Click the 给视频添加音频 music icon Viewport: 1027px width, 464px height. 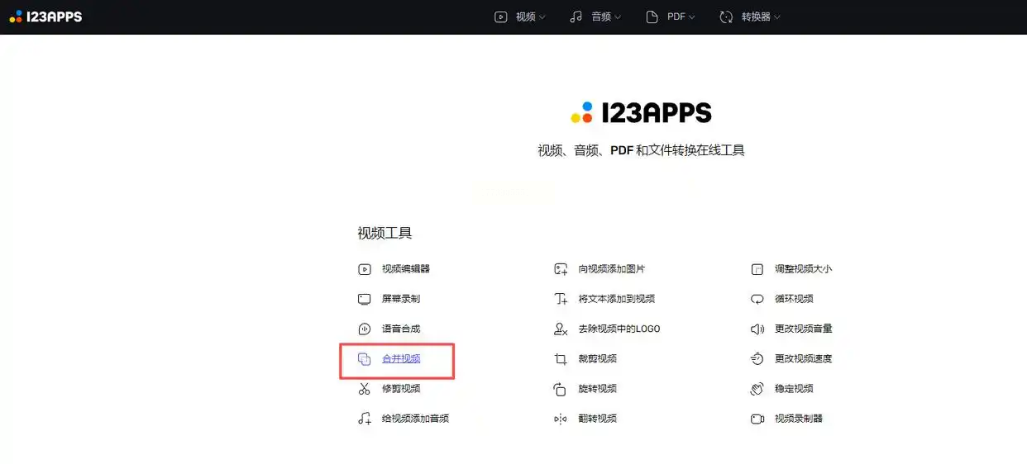click(x=365, y=419)
